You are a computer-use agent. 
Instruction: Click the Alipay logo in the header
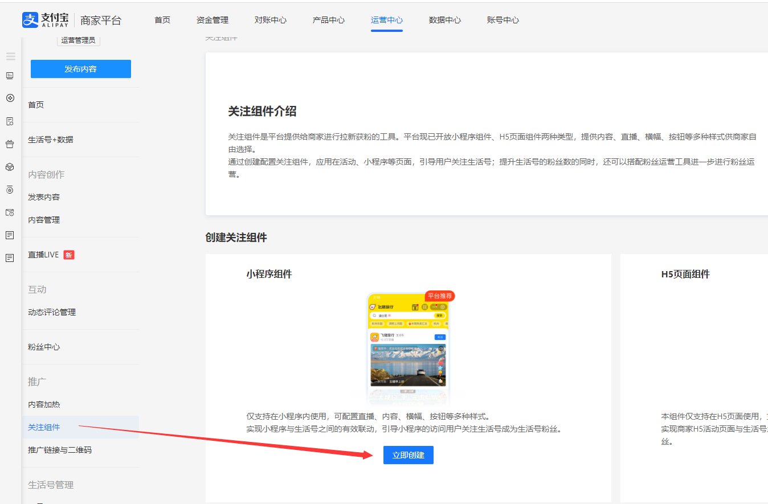(x=45, y=20)
